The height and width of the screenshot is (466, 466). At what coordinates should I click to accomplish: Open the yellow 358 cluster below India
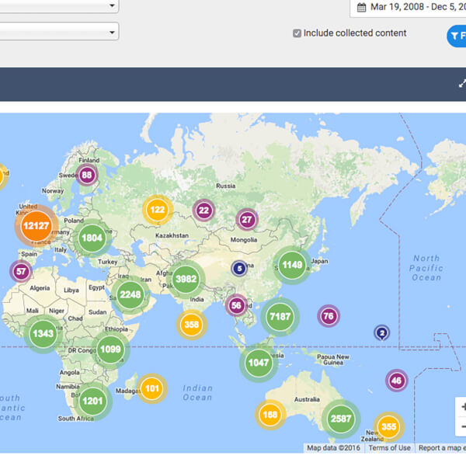click(x=192, y=325)
